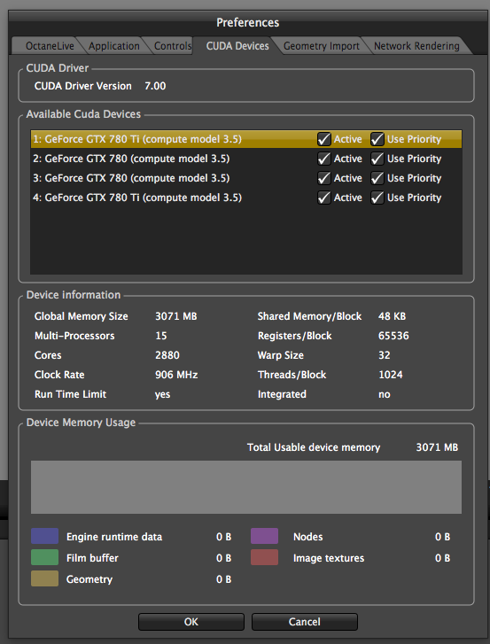The width and height of the screenshot is (490, 644).
Task: Click the Nodes label
Action: coord(308,537)
